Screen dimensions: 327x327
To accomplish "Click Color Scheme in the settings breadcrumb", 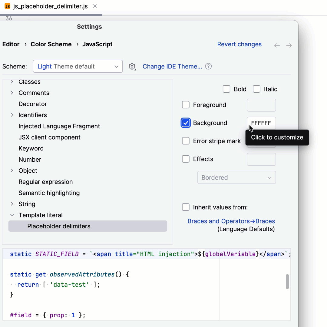I will 51,44.
